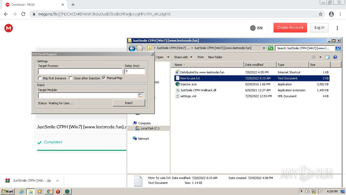Sort by the Size column header
346x195 pixels.
pos(320,65)
